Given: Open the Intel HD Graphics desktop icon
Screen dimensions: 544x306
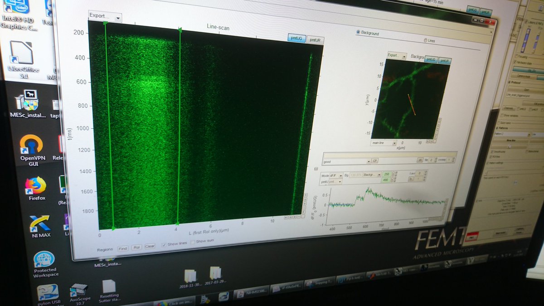Looking at the screenshot, I should 18,16.
